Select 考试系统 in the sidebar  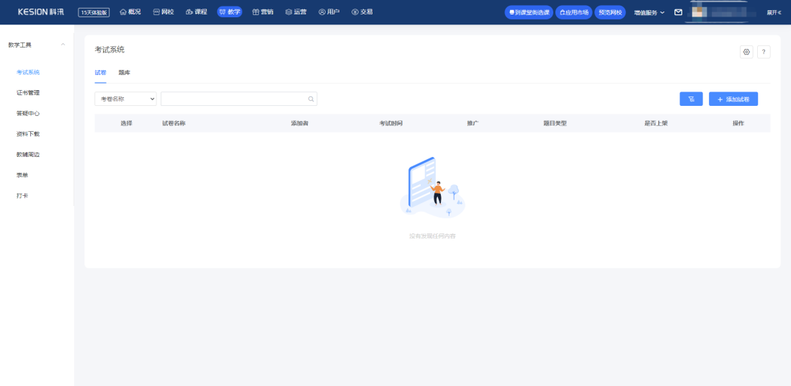(x=28, y=72)
